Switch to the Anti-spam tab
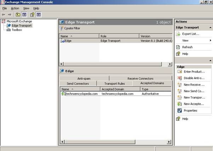Image resolution: width=213 pixels, height=151 pixels. [84, 79]
